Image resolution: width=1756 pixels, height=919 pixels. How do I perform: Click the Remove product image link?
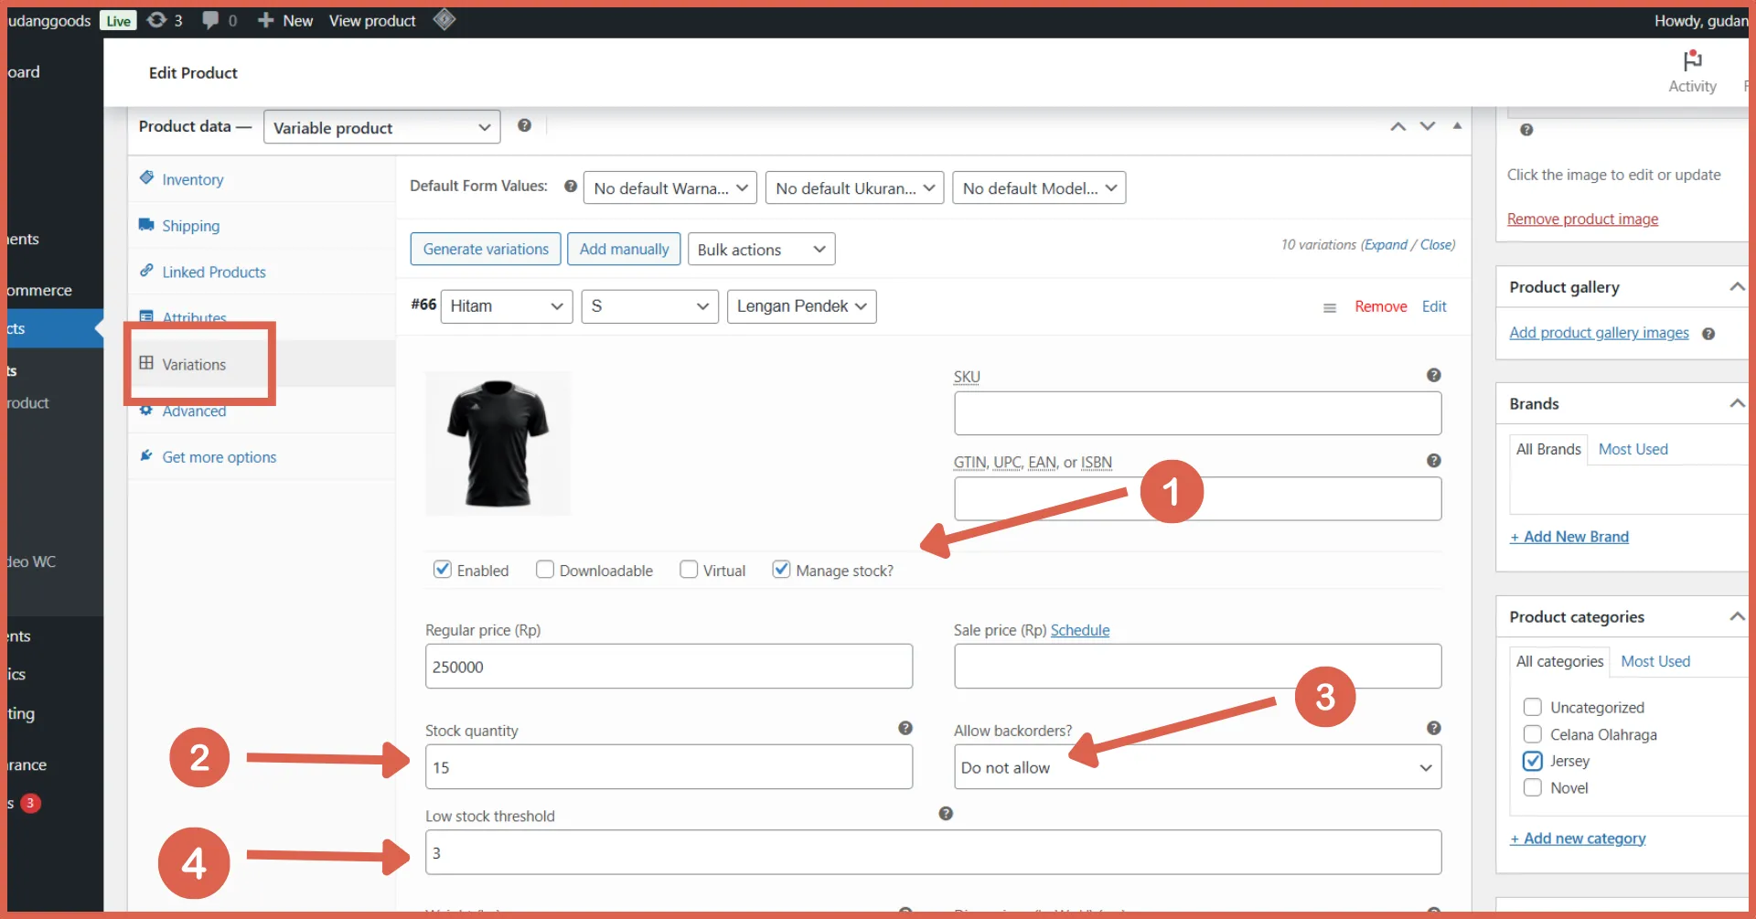[x=1583, y=219]
